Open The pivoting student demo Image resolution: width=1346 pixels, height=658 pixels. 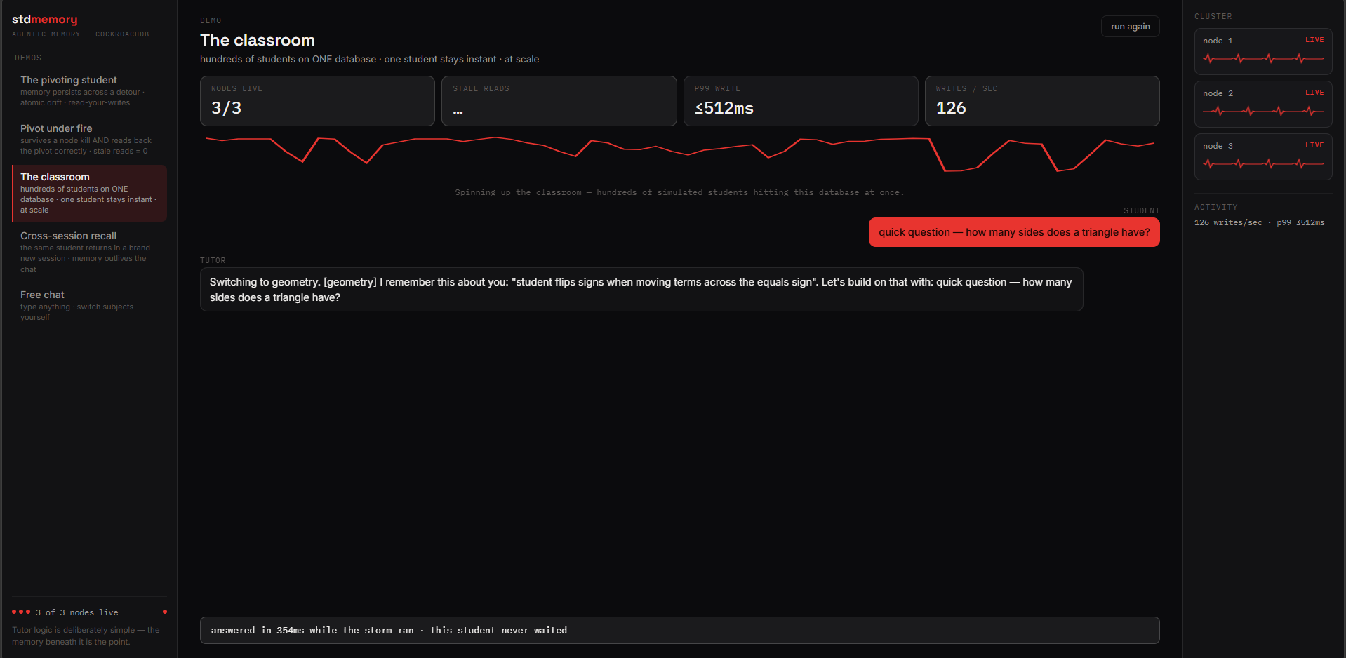(x=89, y=91)
